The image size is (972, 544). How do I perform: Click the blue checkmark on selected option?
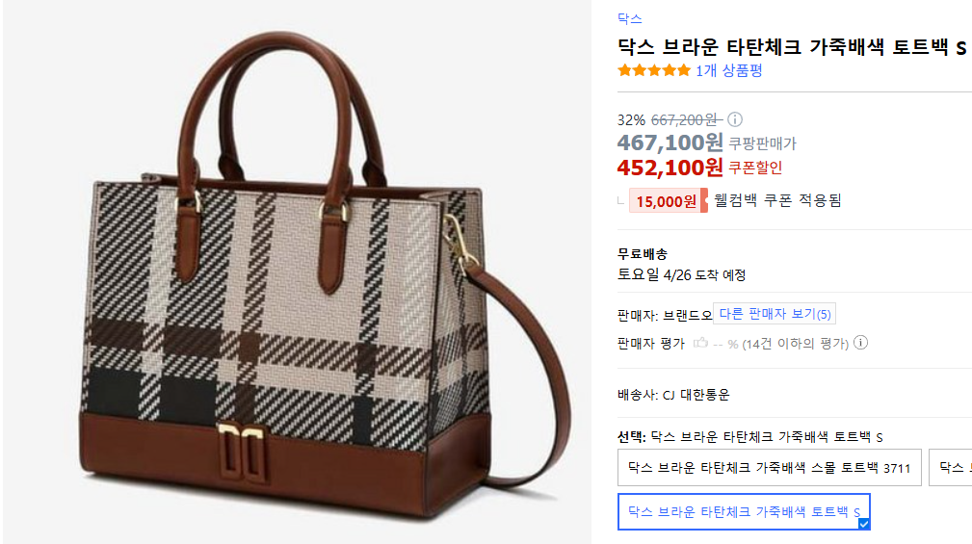tap(863, 524)
